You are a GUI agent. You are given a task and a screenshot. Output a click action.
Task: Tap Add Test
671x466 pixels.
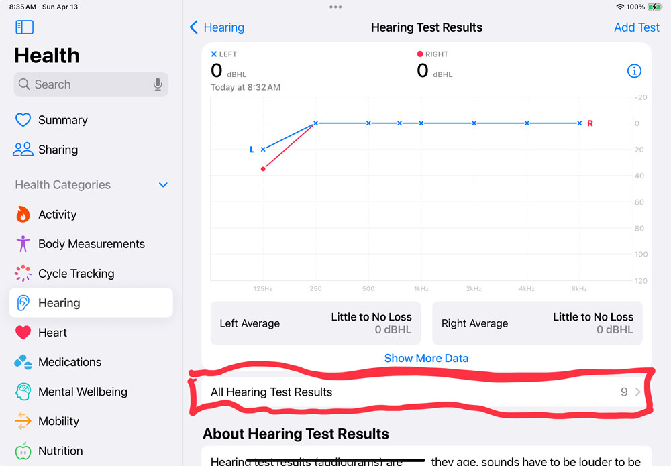(x=636, y=27)
